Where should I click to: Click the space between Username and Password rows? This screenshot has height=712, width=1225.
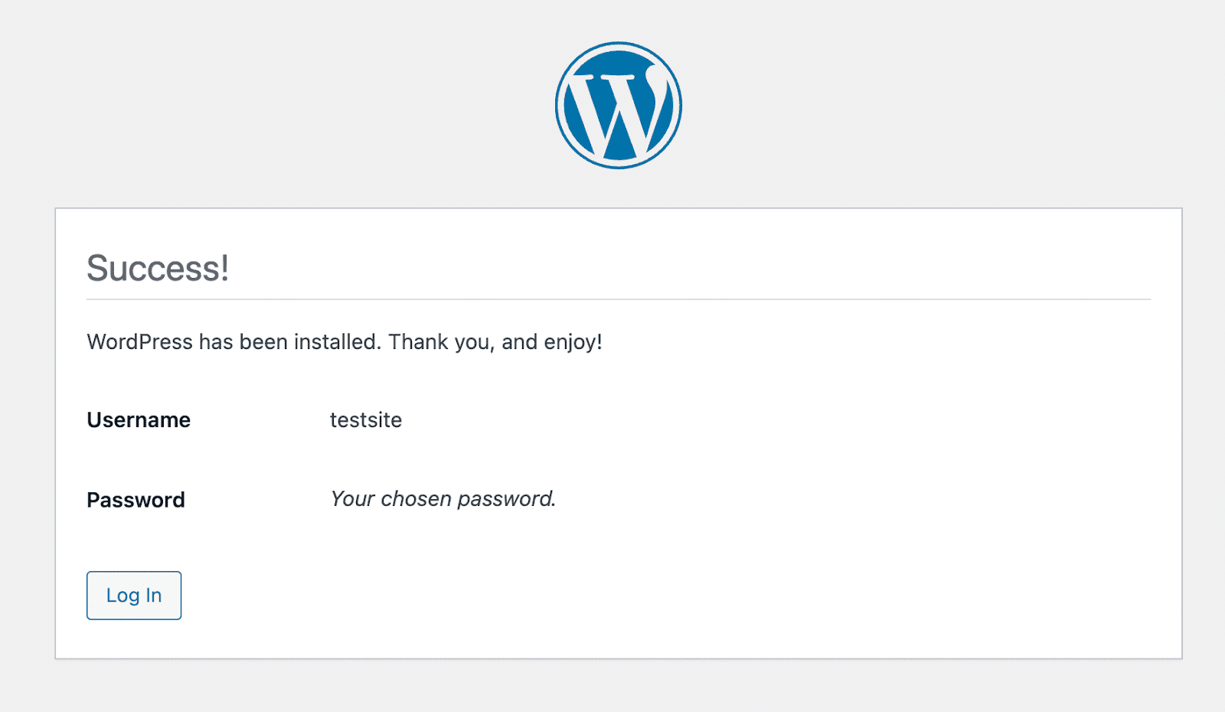coord(306,459)
